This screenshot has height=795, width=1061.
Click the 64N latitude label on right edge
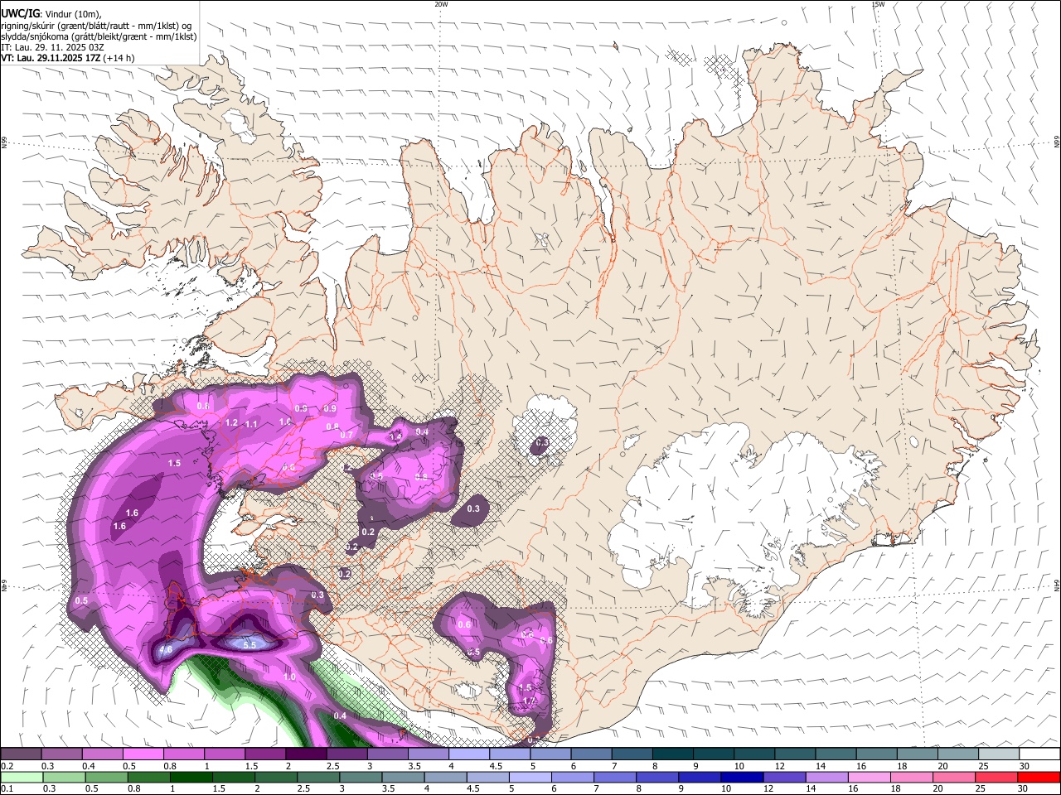point(1056,585)
